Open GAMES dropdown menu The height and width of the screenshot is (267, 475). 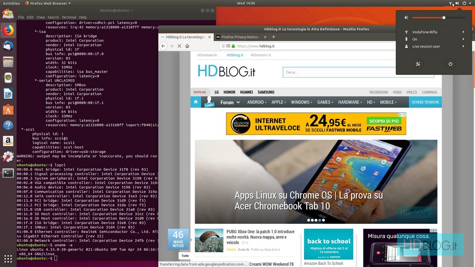(325, 102)
